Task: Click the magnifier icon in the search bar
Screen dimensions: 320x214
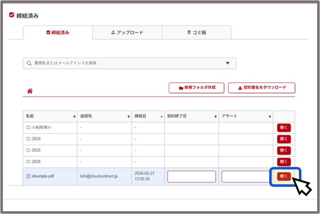Action: pos(29,63)
